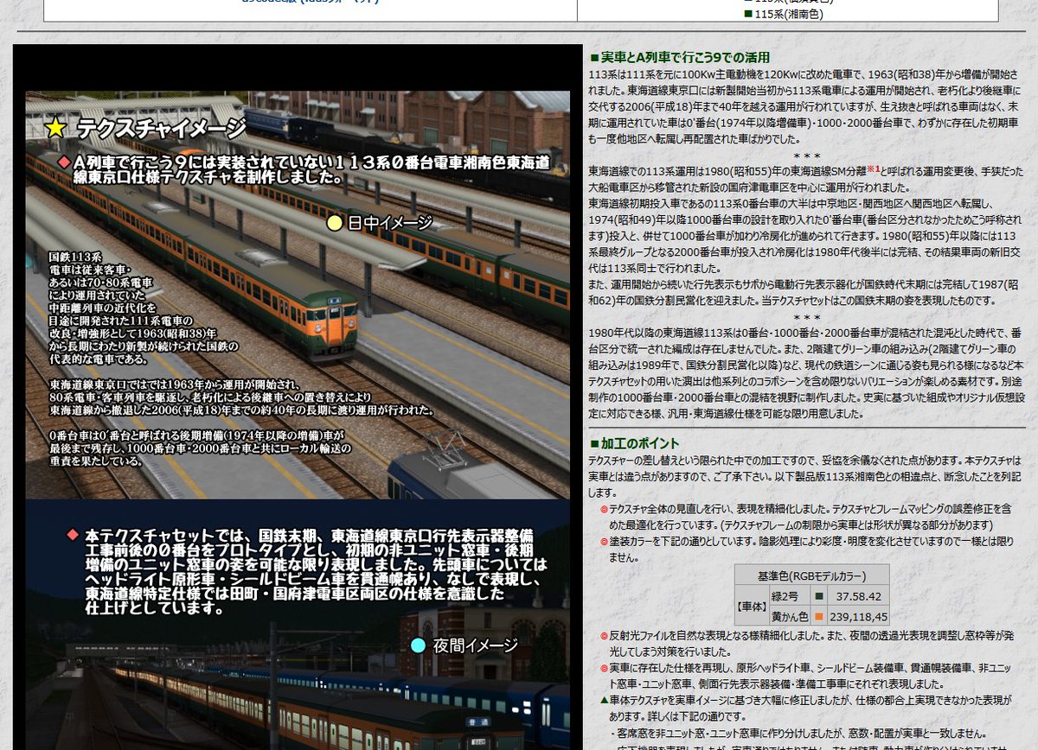The width and height of the screenshot is (1038, 750).
Task: Click the red diamond before A列車で行こう9には
Action: click(x=63, y=162)
